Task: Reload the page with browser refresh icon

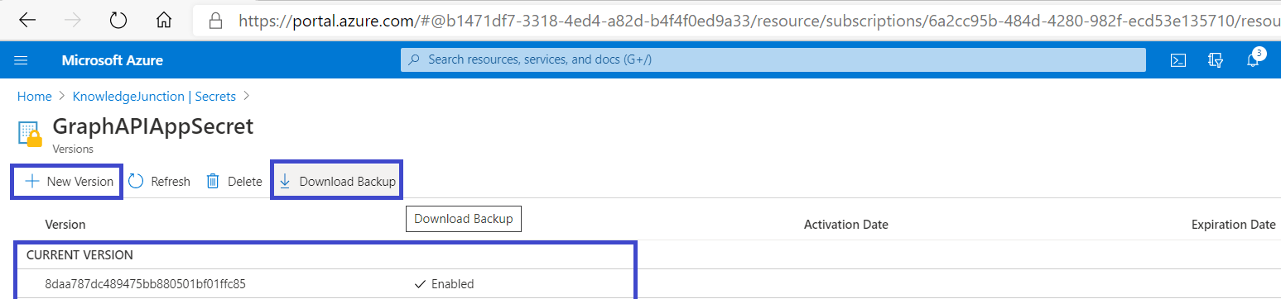Action: point(118,19)
